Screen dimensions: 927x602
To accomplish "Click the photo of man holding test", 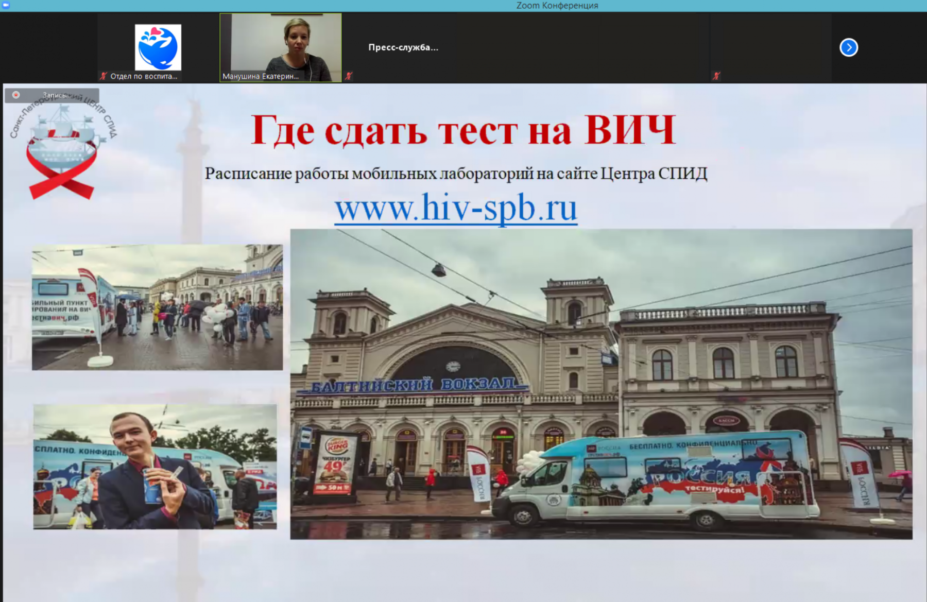I will tap(155, 467).
